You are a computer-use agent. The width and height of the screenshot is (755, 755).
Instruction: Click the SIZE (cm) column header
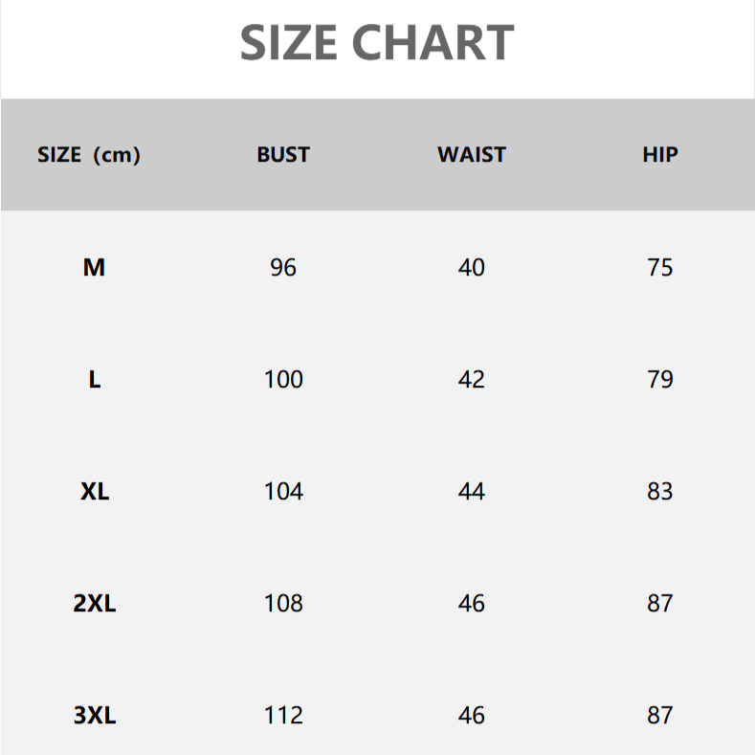coord(89,155)
